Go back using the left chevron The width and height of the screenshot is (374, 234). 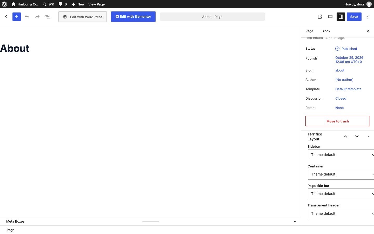6,17
